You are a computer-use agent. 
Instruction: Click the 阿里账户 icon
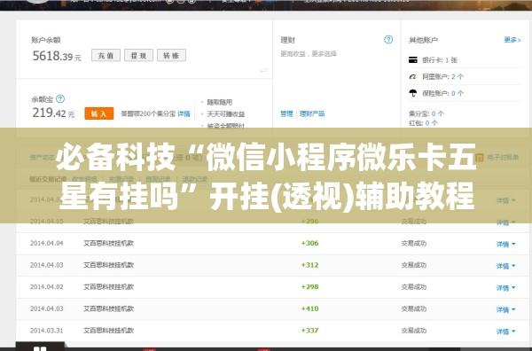tap(413, 76)
